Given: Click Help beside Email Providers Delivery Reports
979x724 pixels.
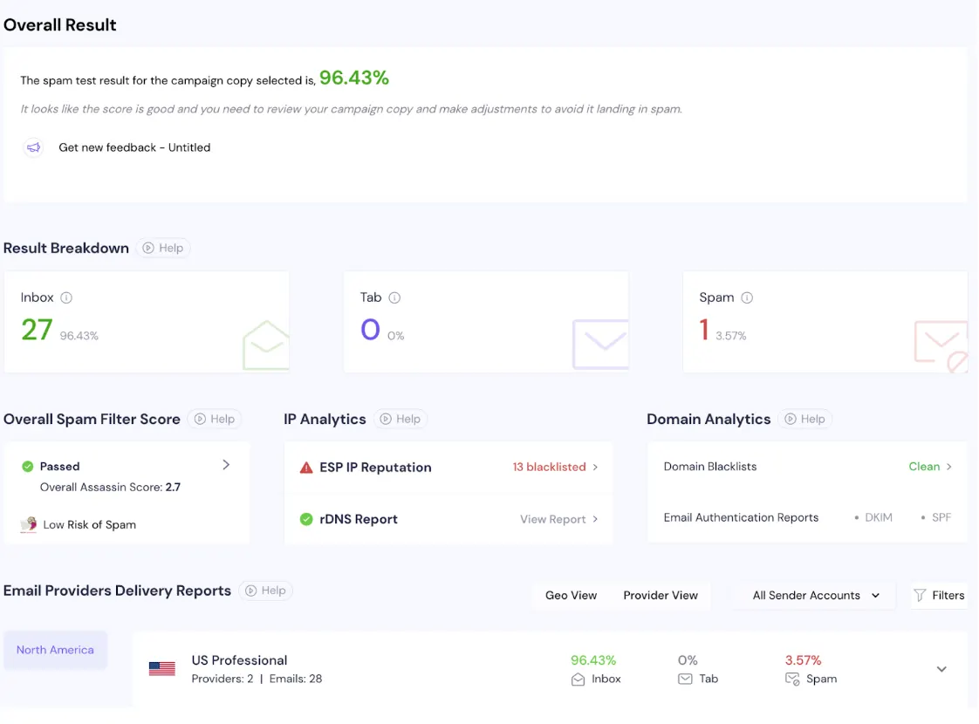Looking at the screenshot, I should (x=266, y=591).
